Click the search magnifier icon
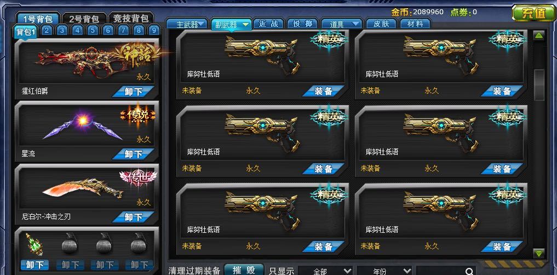 [x=469, y=272]
